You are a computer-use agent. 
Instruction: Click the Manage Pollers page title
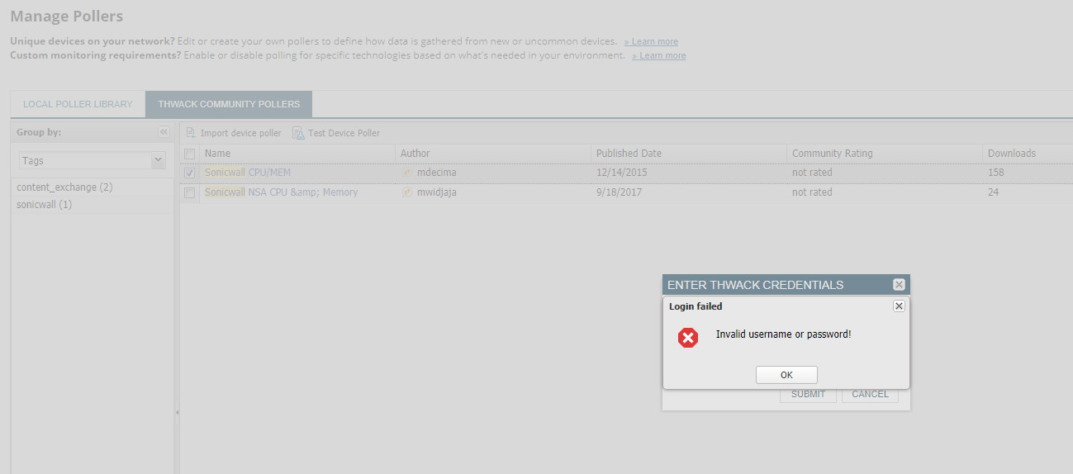point(66,17)
